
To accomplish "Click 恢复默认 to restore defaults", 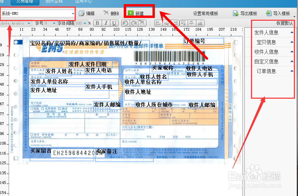I will [x=285, y=23].
